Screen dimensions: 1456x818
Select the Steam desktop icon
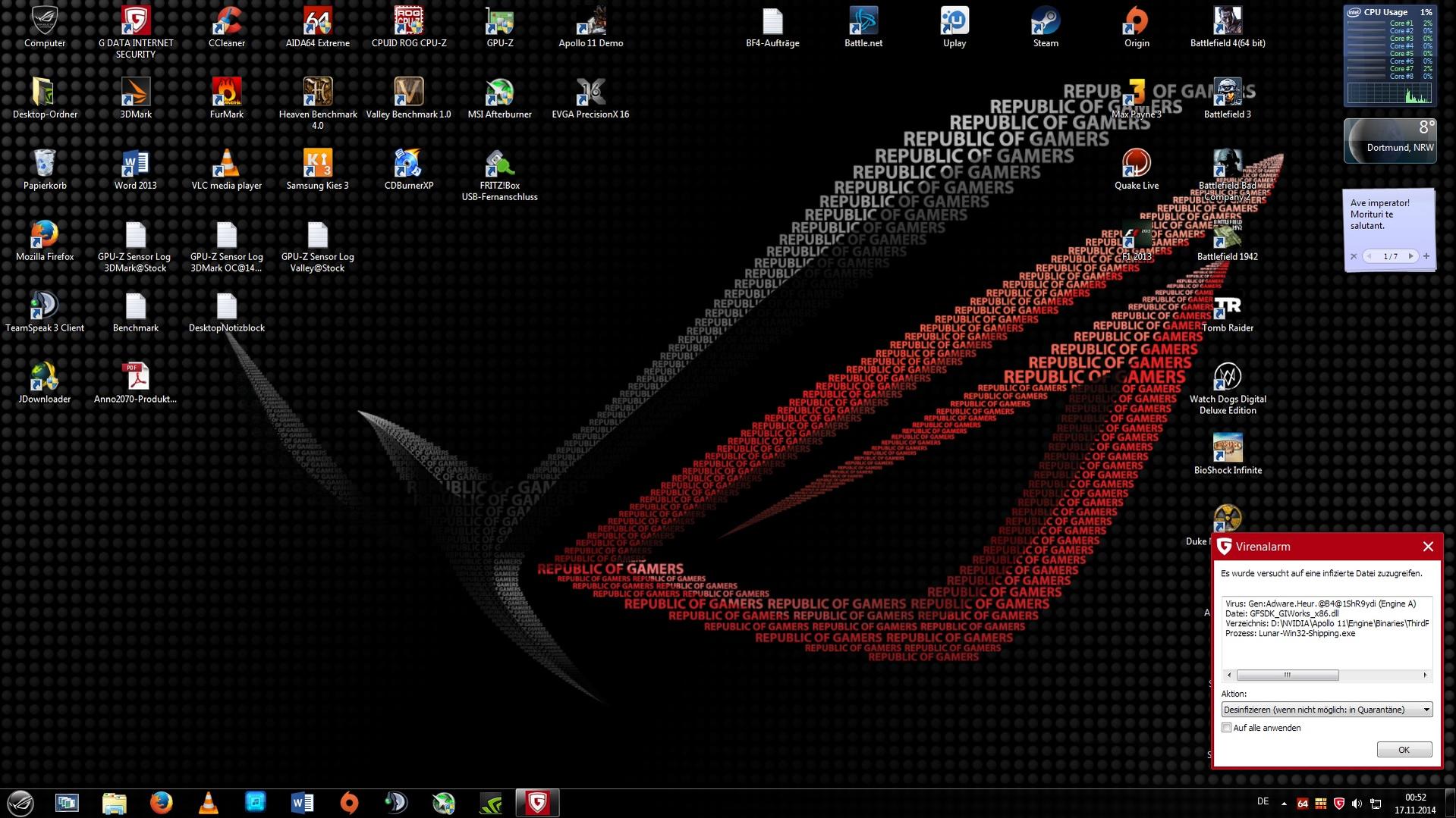(x=1046, y=27)
